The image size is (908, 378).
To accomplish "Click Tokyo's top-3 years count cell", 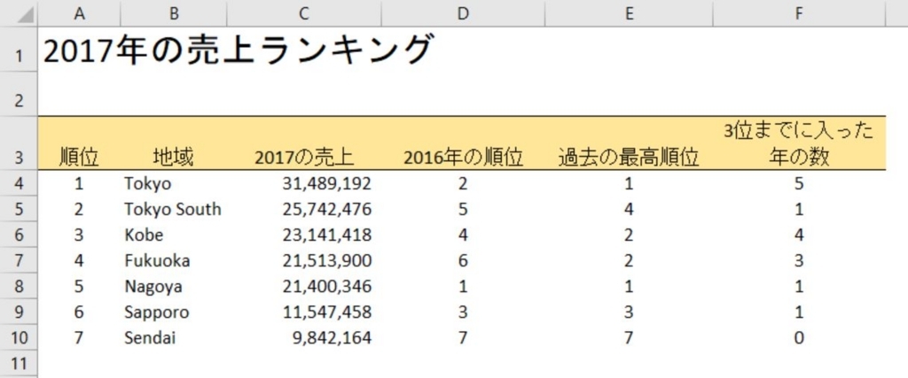I will 799,184.
